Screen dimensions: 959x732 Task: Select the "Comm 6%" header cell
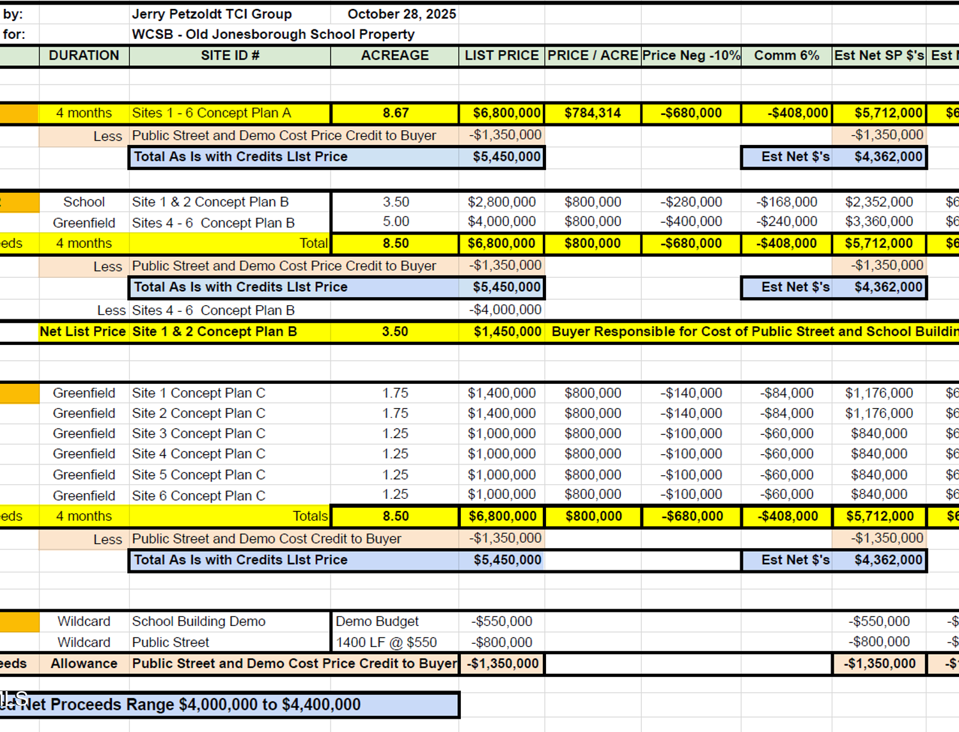786,56
